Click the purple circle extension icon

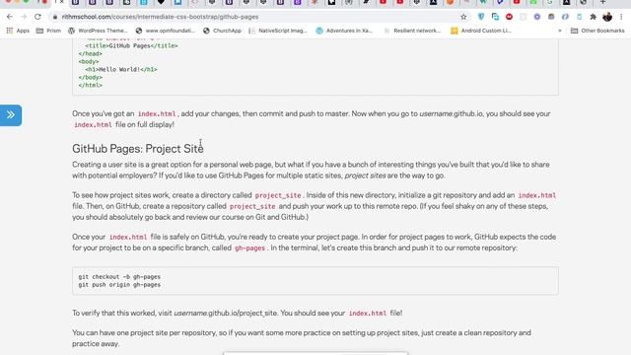click(x=536, y=17)
